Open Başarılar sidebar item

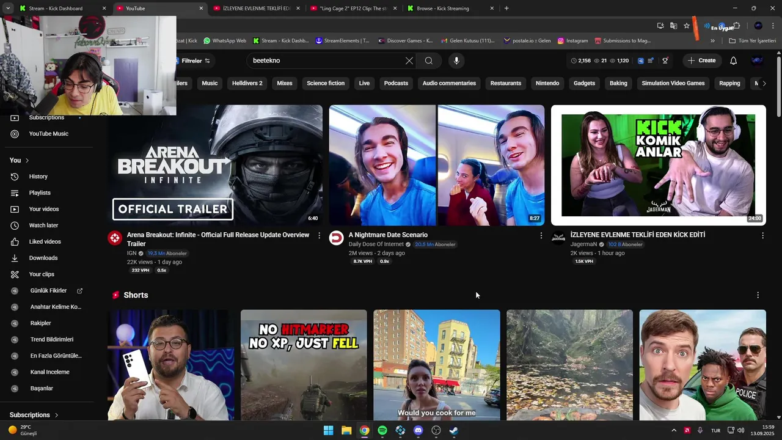pos(42,388)
